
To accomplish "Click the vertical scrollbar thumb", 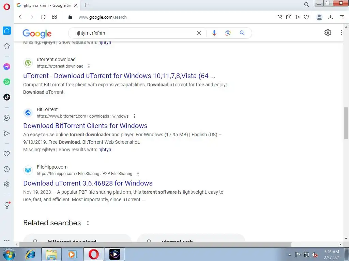I will [x=346, y=123].
